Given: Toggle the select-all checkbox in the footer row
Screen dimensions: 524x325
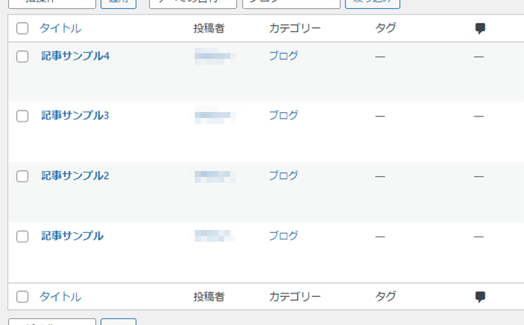Looking at the screenshot, I should (22, 297).
